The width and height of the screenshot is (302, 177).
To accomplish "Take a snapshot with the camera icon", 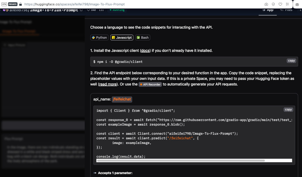I will point(266,4).
